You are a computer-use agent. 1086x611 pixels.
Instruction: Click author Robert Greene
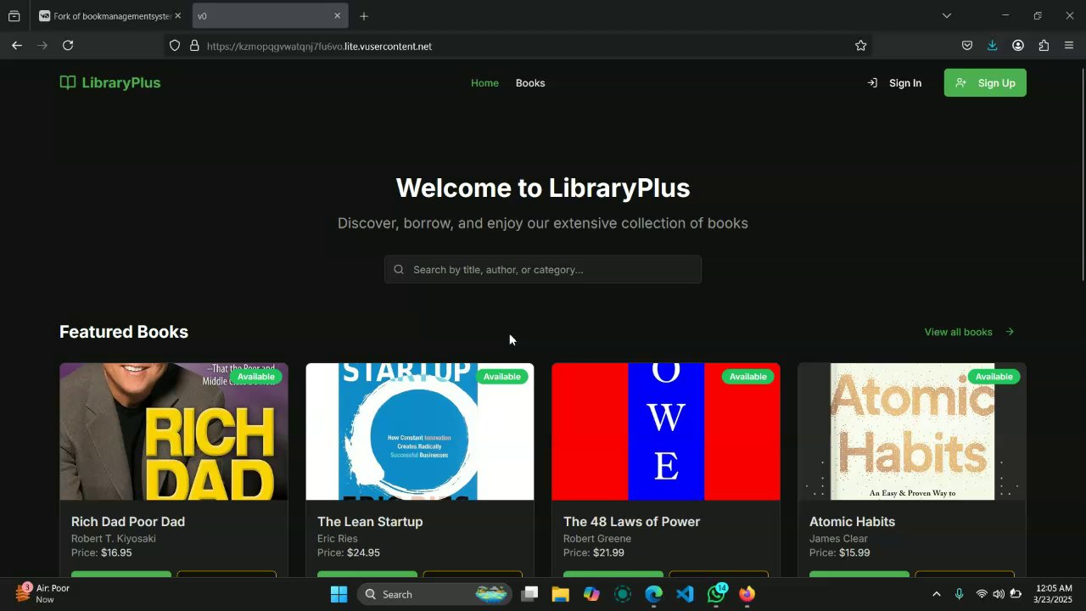coord(597,539)
